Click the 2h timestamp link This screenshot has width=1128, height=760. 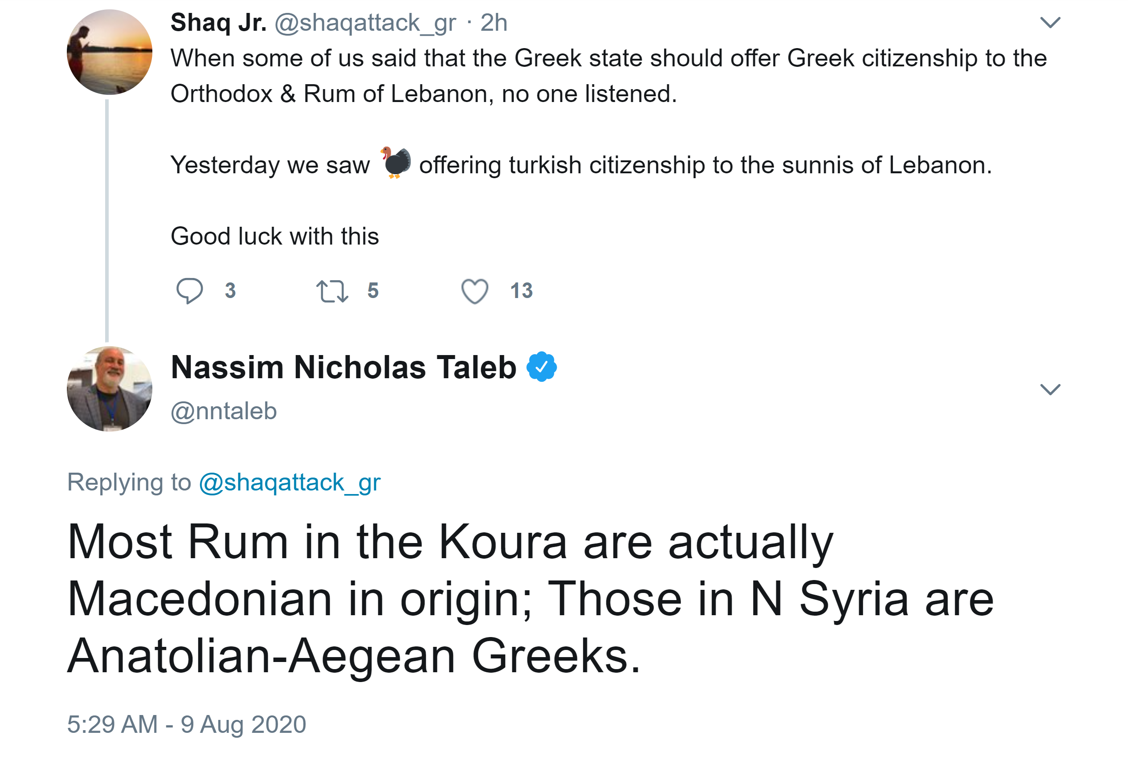[x=494, y=22]
